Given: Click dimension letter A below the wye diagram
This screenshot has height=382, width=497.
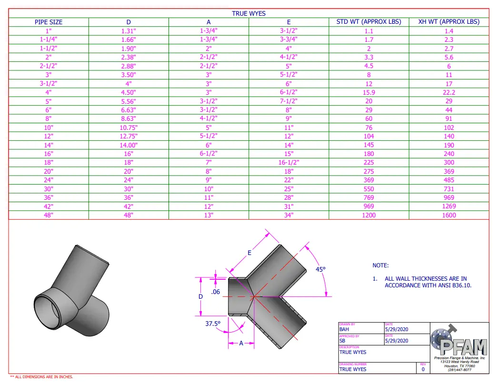Looking at the screenshot, I should tap(241, 343).
